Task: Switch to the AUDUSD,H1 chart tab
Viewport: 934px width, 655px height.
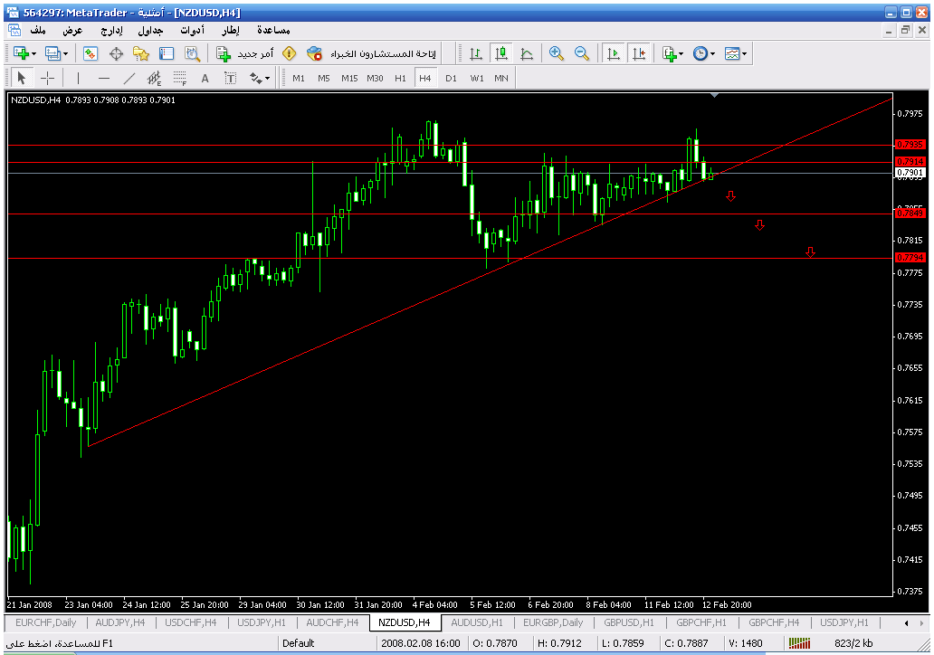Action: tap(476, 622)
